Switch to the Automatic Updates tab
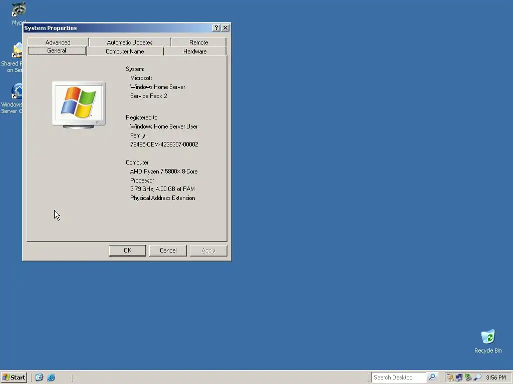The width and height of the screenshot is (513, 384). [130, 42]
